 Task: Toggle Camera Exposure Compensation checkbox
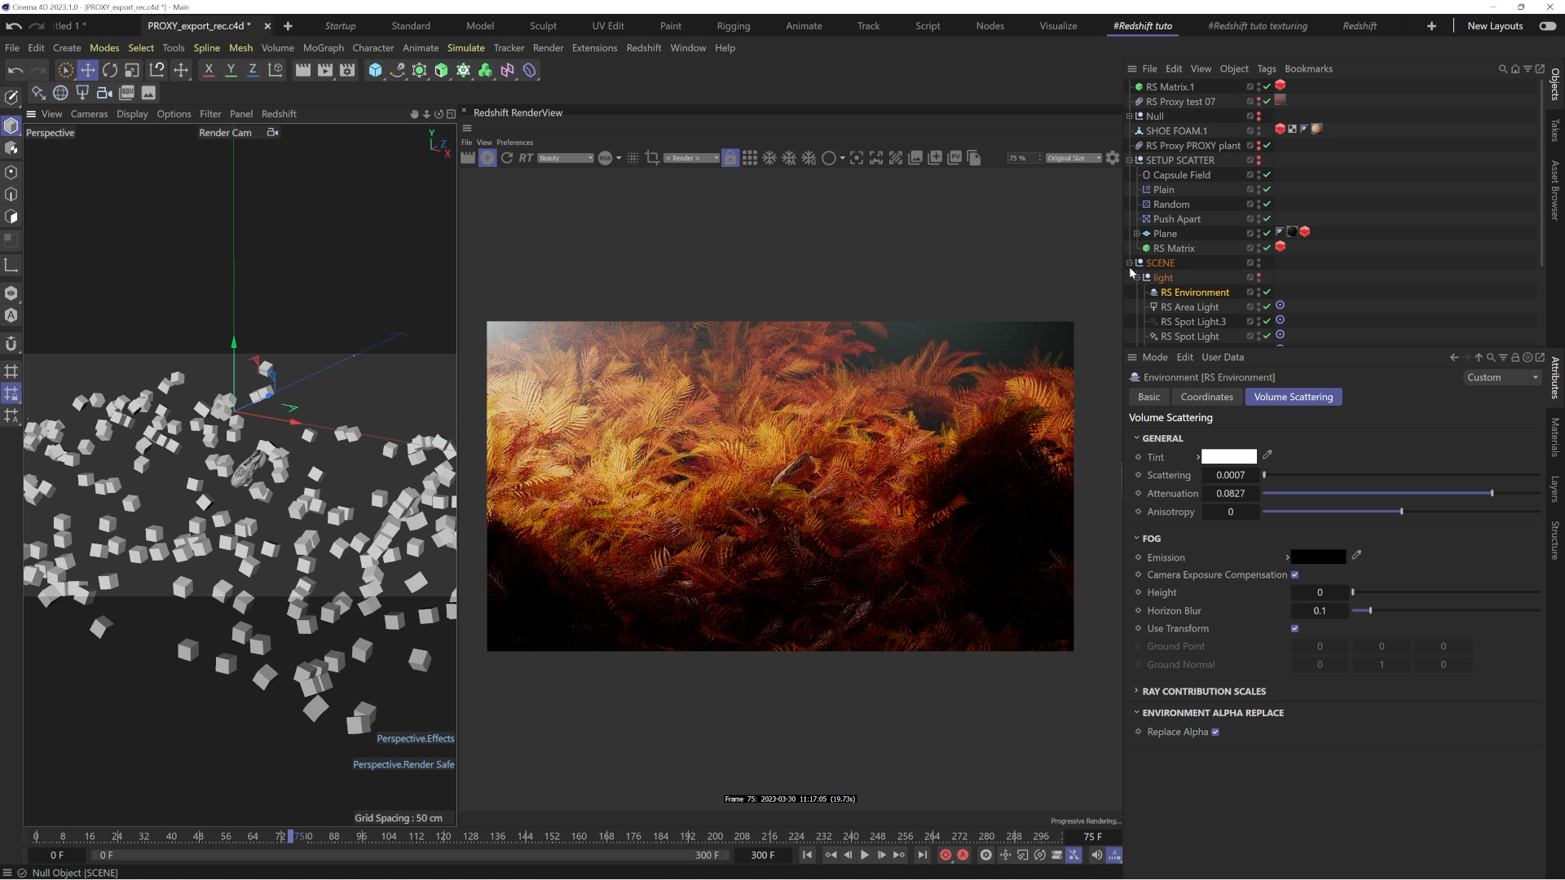click(x=1294, y=575)
